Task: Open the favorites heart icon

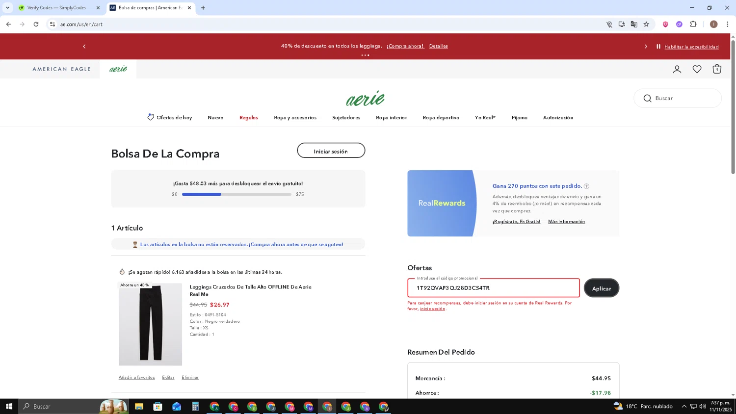Action: [x=697, y=69]
